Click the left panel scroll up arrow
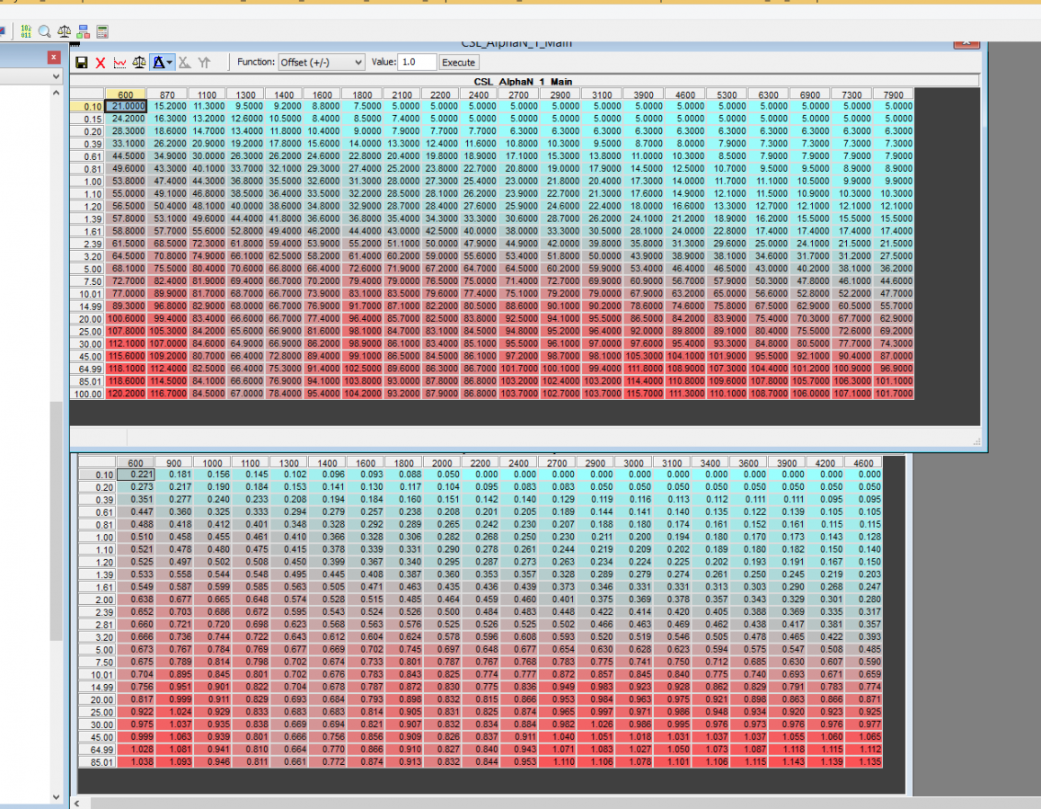Image resolution: width=1041 pixels, height=809 pixels. tap(56, 93)
